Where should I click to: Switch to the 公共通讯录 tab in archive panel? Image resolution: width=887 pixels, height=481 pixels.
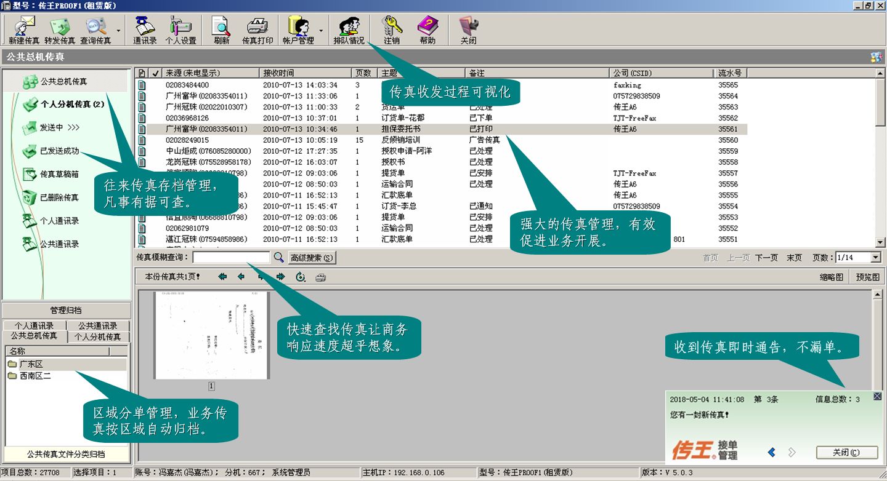98,326
